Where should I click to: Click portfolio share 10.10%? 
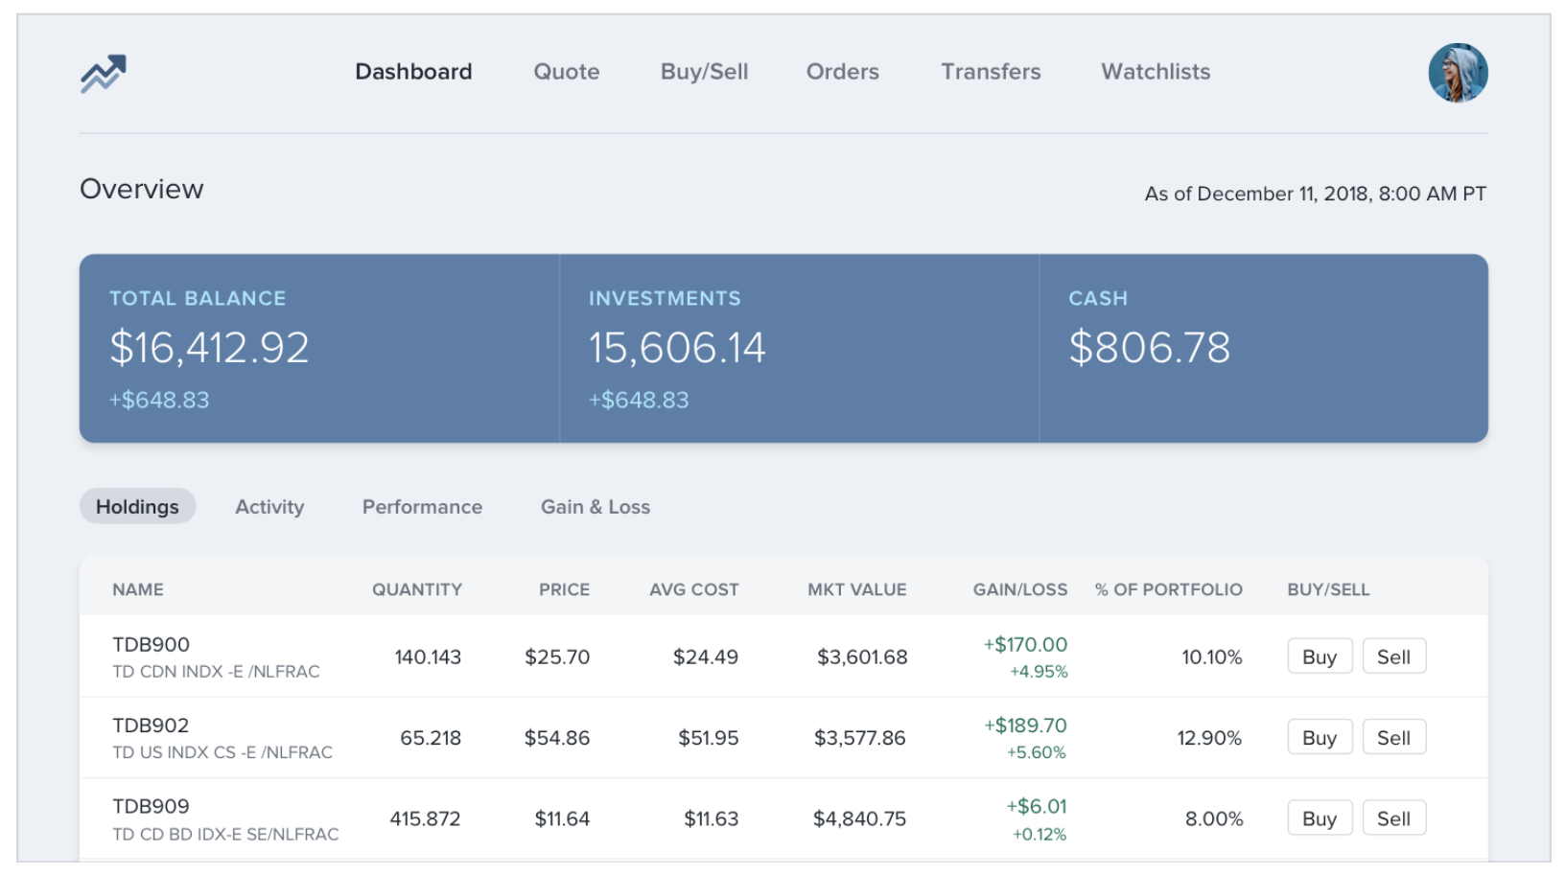click(x=1212, y=657)
